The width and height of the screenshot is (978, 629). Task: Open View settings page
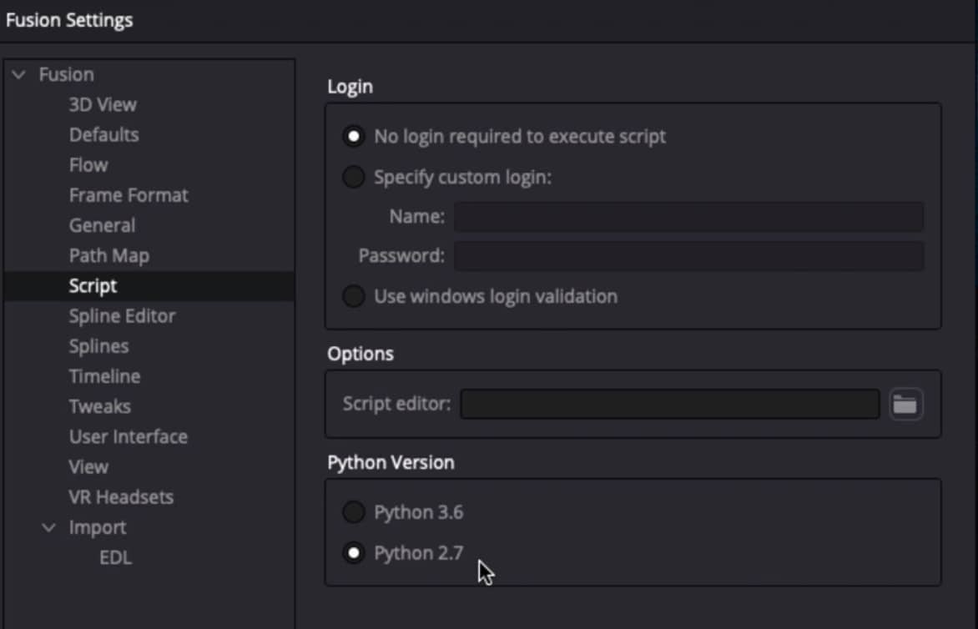(x=88, y=467)
